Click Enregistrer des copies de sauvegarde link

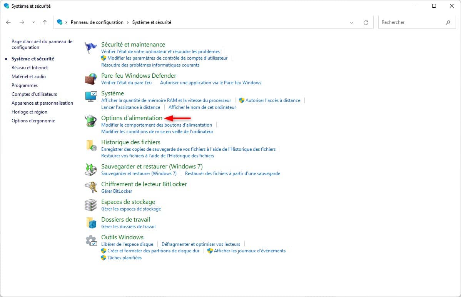189,149
